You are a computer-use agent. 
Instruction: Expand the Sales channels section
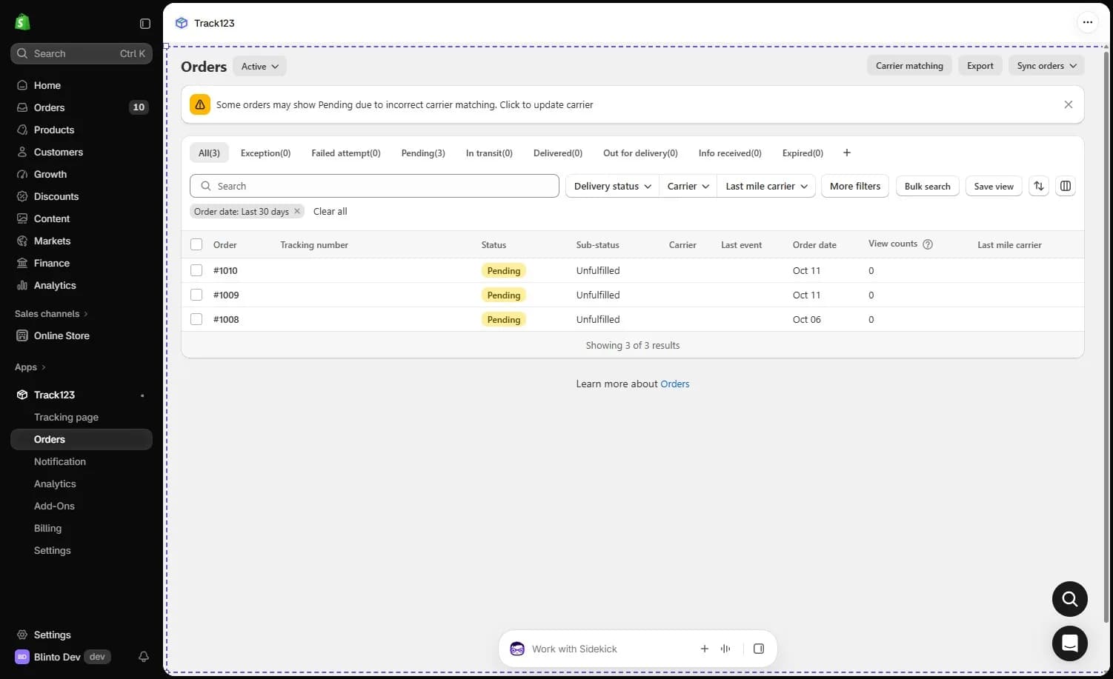51,314
